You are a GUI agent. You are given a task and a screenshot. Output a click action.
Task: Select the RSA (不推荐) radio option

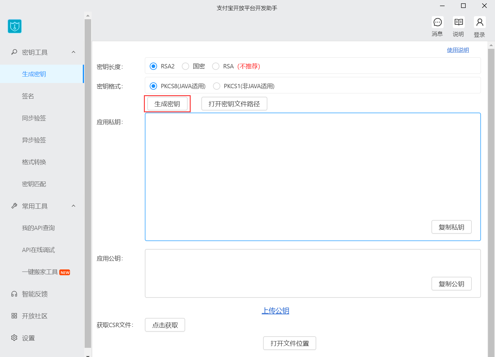point(216,66)
